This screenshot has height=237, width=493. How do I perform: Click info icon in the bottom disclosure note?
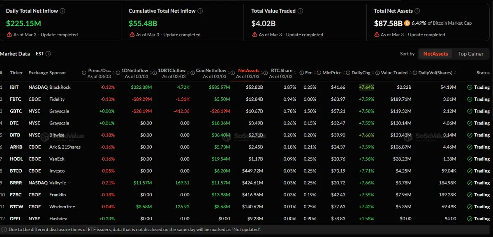5,230
